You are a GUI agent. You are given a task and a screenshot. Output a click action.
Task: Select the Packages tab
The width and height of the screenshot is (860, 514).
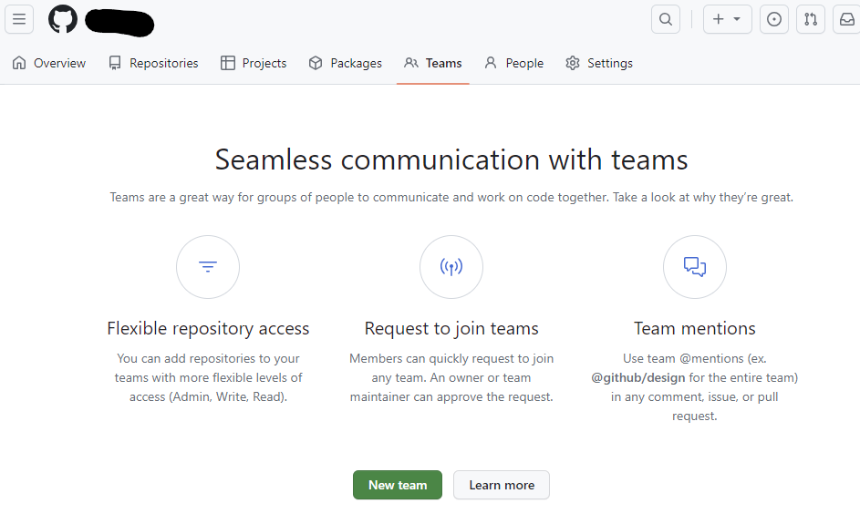345,63
